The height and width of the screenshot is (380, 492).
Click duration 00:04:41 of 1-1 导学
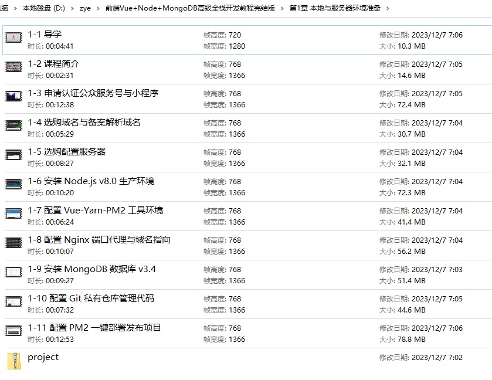click(60, 46)
